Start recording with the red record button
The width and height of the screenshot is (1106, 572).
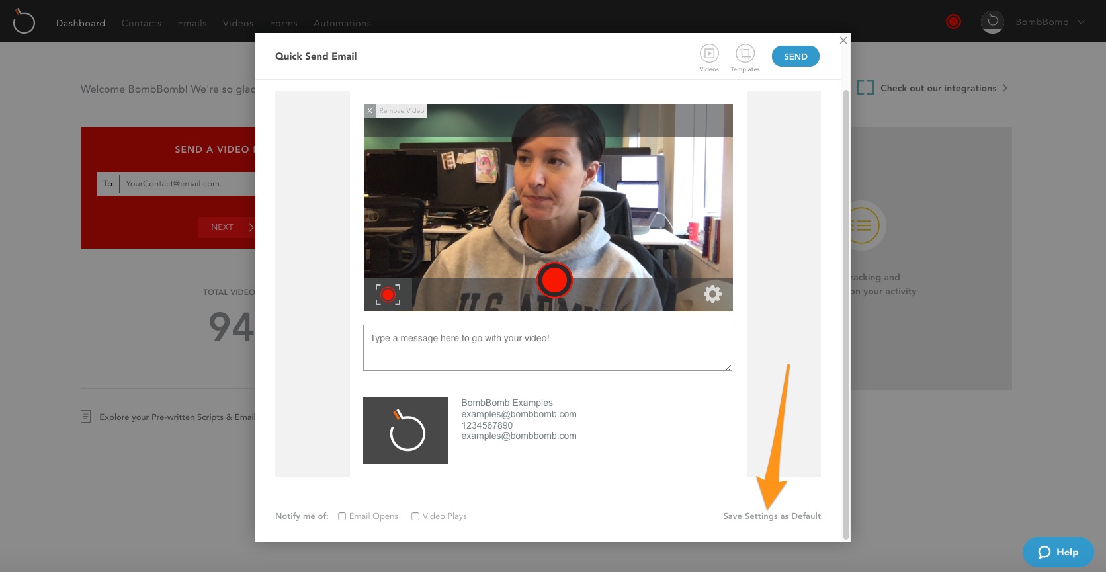[x=554, y=280]
